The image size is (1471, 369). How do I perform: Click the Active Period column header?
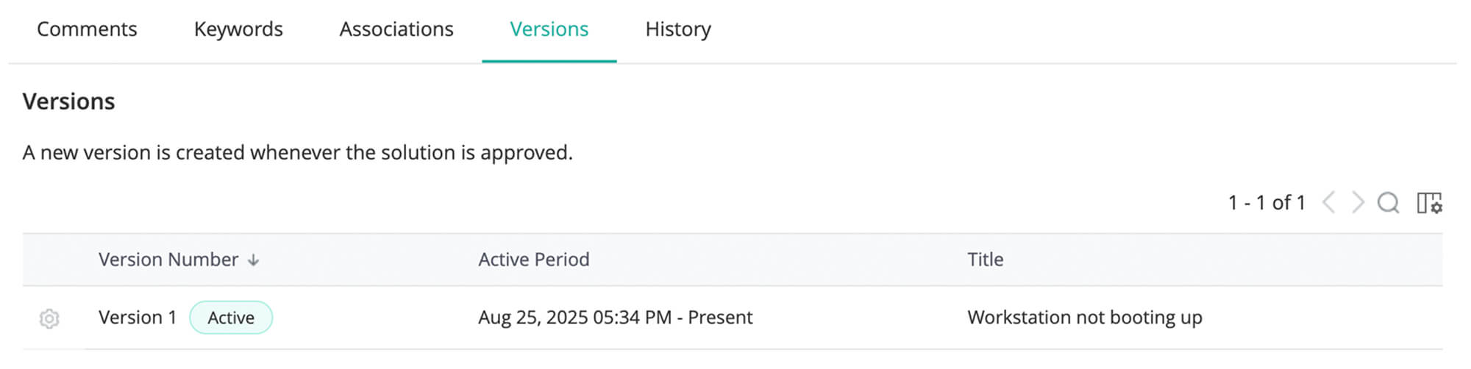point(533,259)
